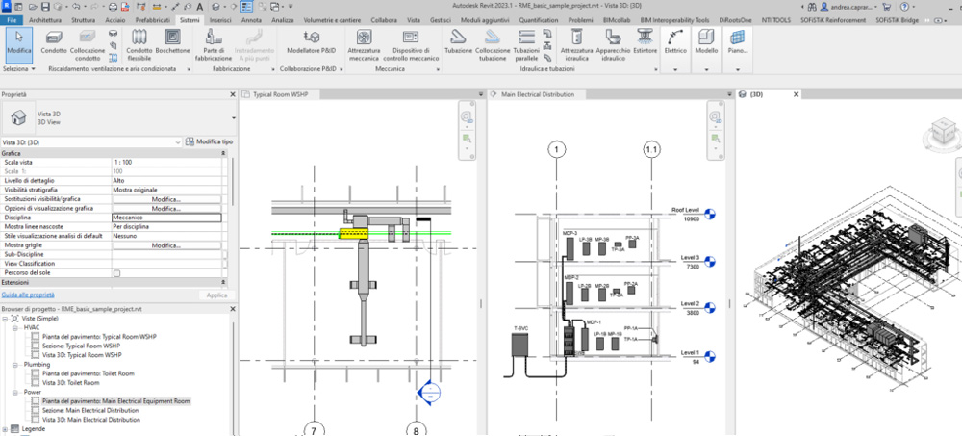
Task: Click the Applica button
Action: 216,295
